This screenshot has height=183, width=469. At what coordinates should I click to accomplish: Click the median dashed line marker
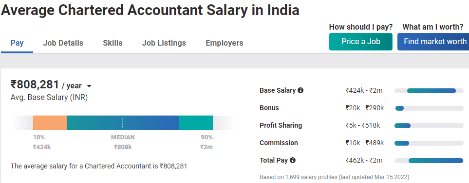coord(123,123)
